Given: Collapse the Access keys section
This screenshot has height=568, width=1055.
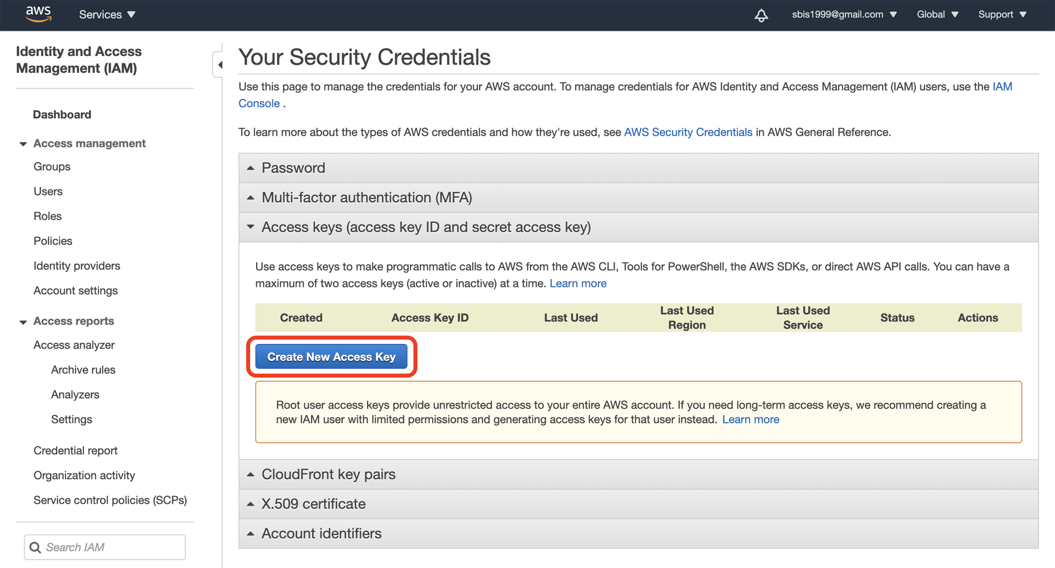Looking at the screenshot, I should pyautogui.click(x=251, y=227).
